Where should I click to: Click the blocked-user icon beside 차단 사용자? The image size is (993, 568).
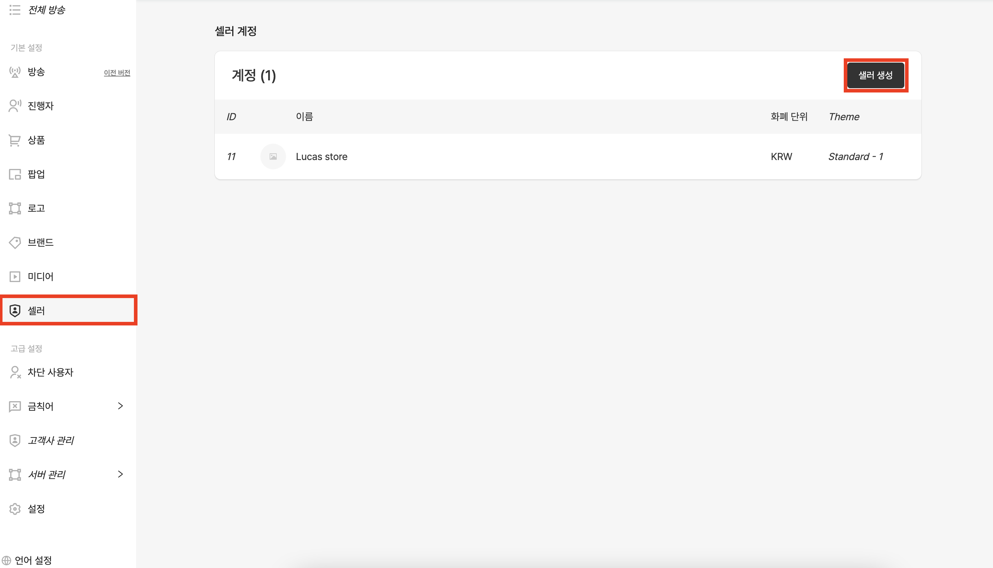[15, 372]
